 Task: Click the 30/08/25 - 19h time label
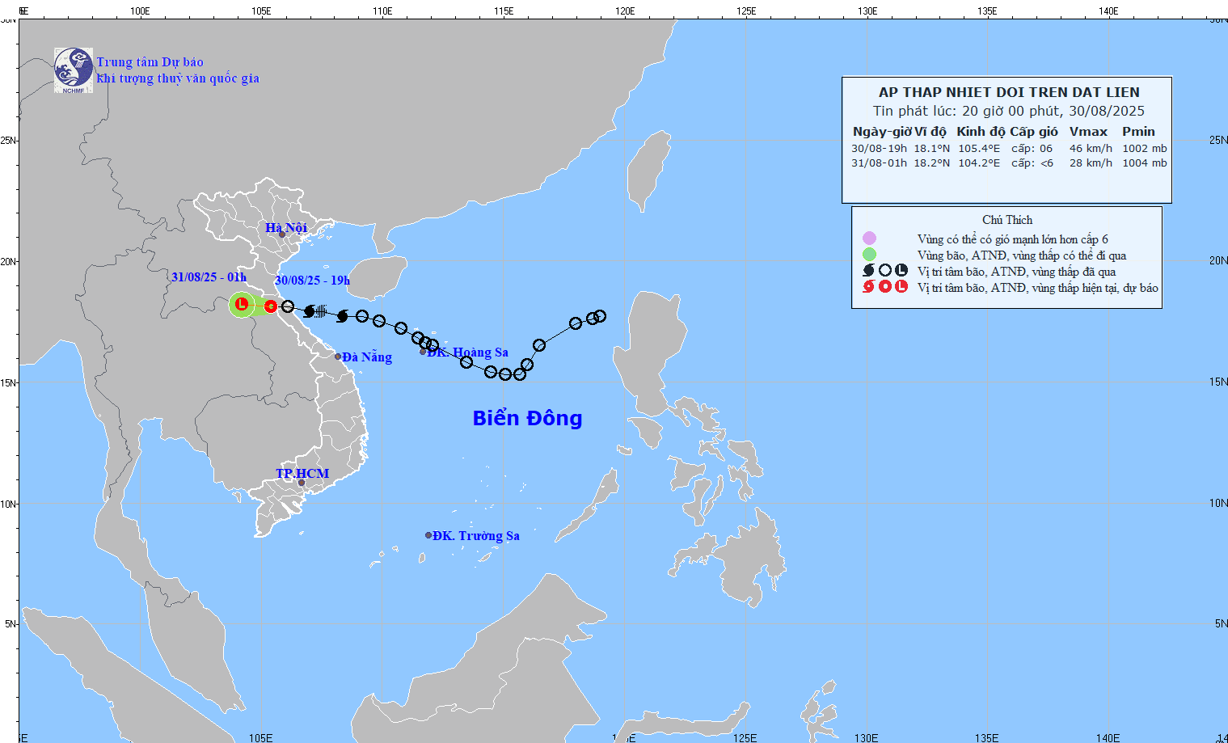312,281
